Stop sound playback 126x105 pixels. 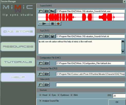[52, 24]
